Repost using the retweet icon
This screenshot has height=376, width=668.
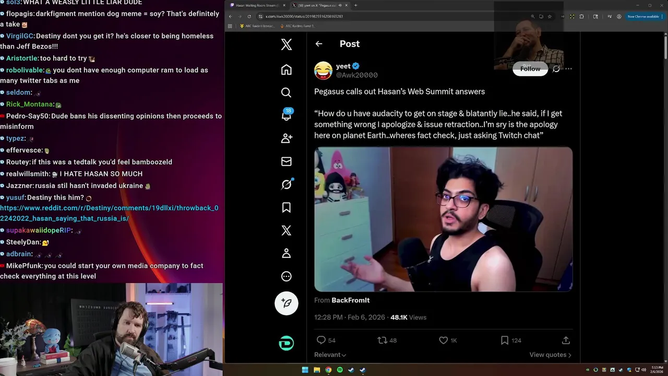[x=383, y=340]
